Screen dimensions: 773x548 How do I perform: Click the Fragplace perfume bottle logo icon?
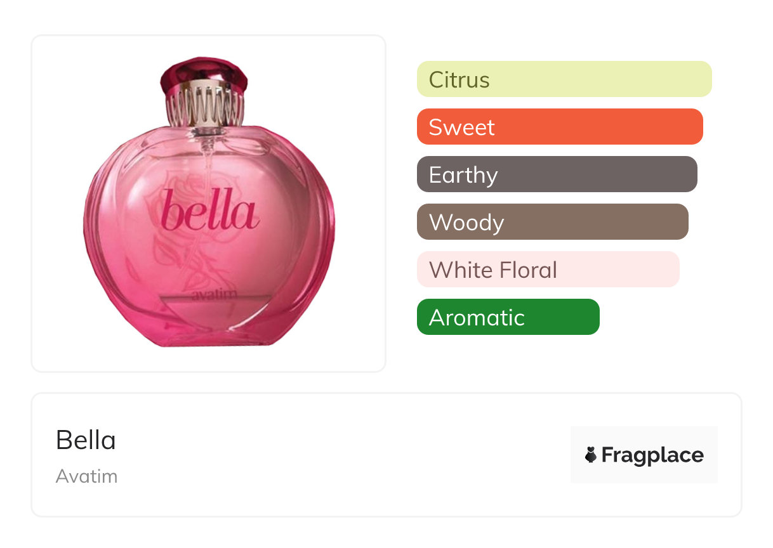click(x=591, y=455)
